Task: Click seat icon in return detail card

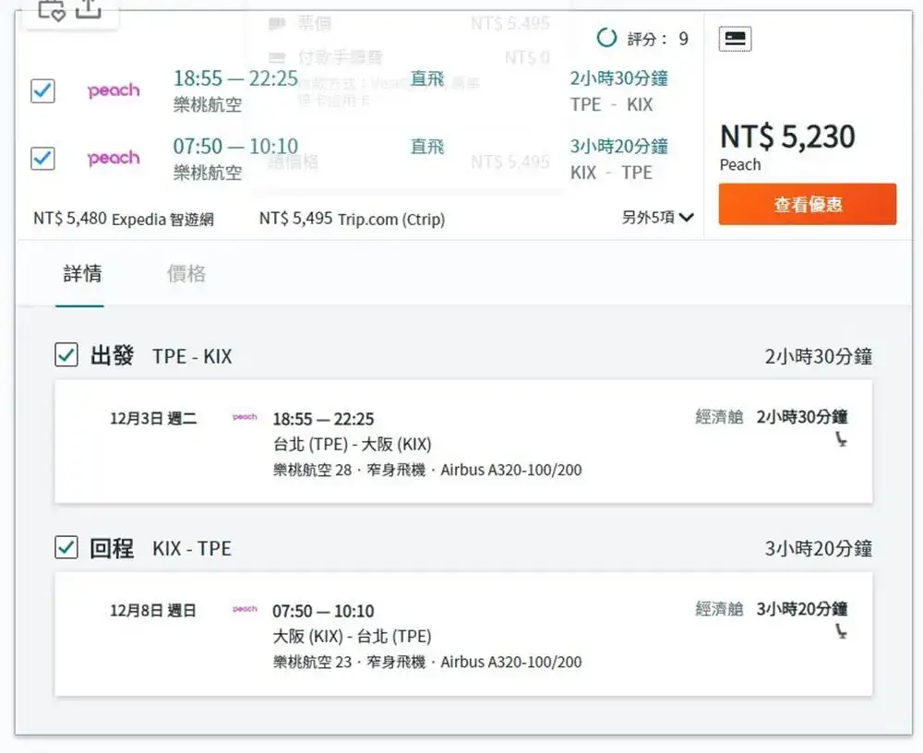Action: pos(841,632)
